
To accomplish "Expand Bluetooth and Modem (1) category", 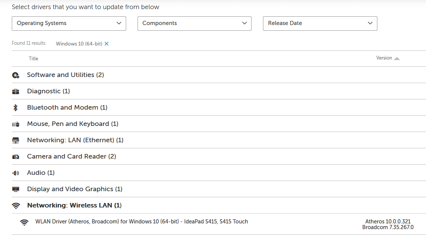I will point(67,107).
